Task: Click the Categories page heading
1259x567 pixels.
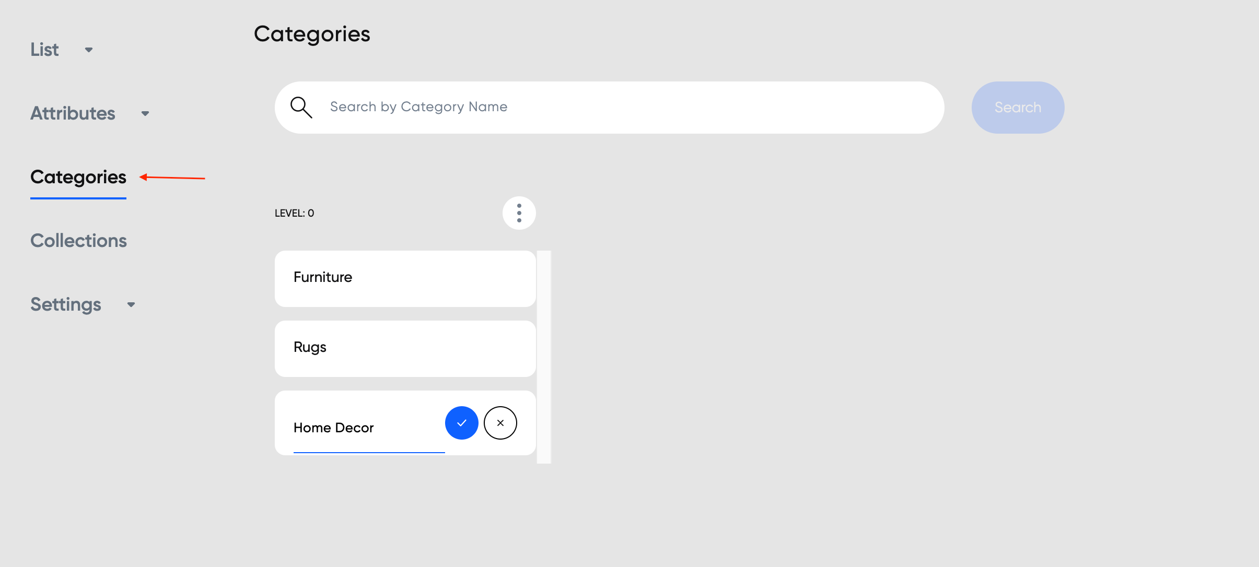Action: click(x=312, y=34)
